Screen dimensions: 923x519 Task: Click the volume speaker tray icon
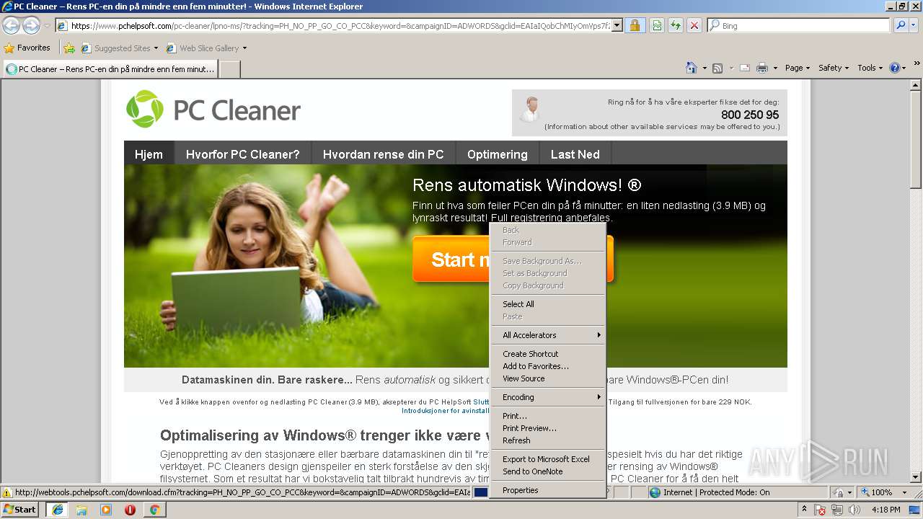(854, 510)
